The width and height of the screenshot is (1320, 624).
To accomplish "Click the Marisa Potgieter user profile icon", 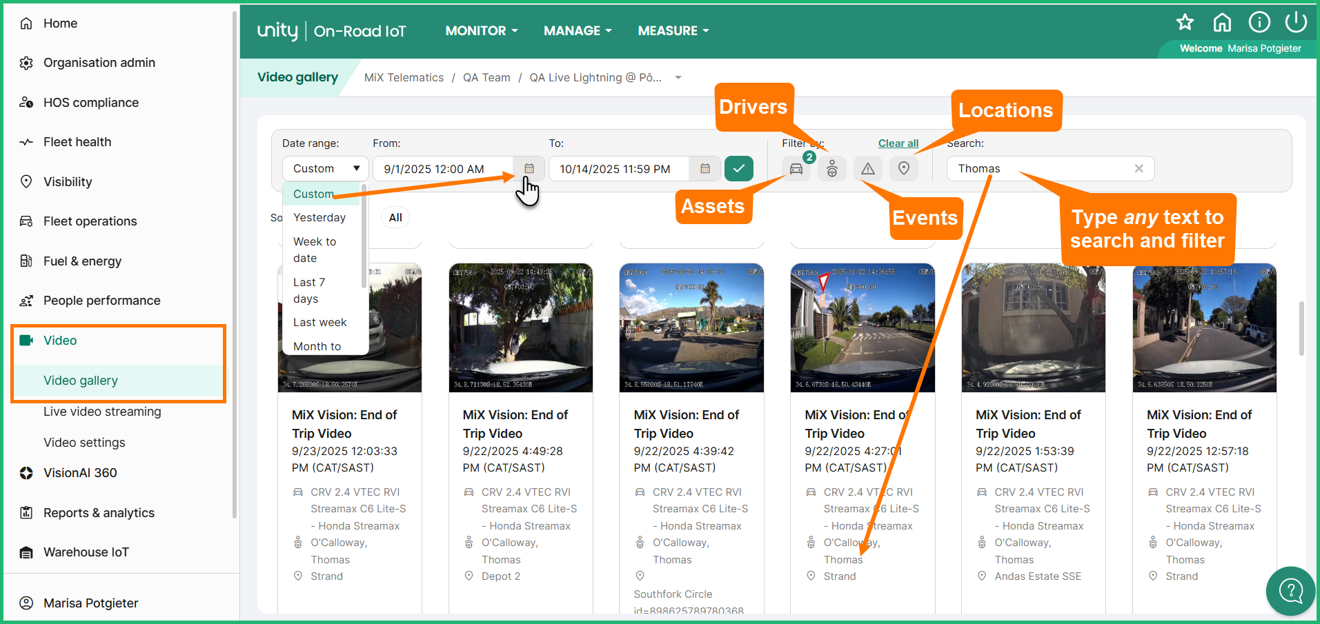I will (26, 603).
